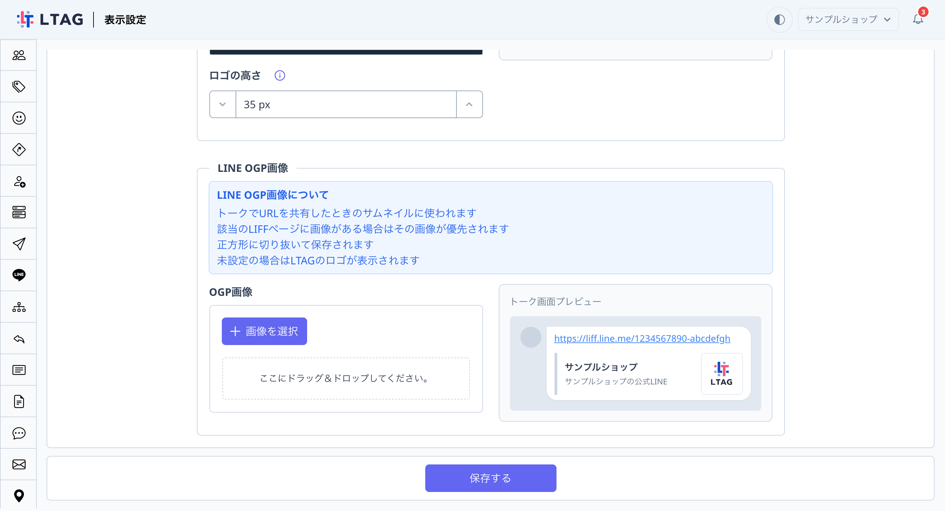Viewport: 945px width, 511px height.
Task: Open the tags sidebar icon
Action: point(19,87)
